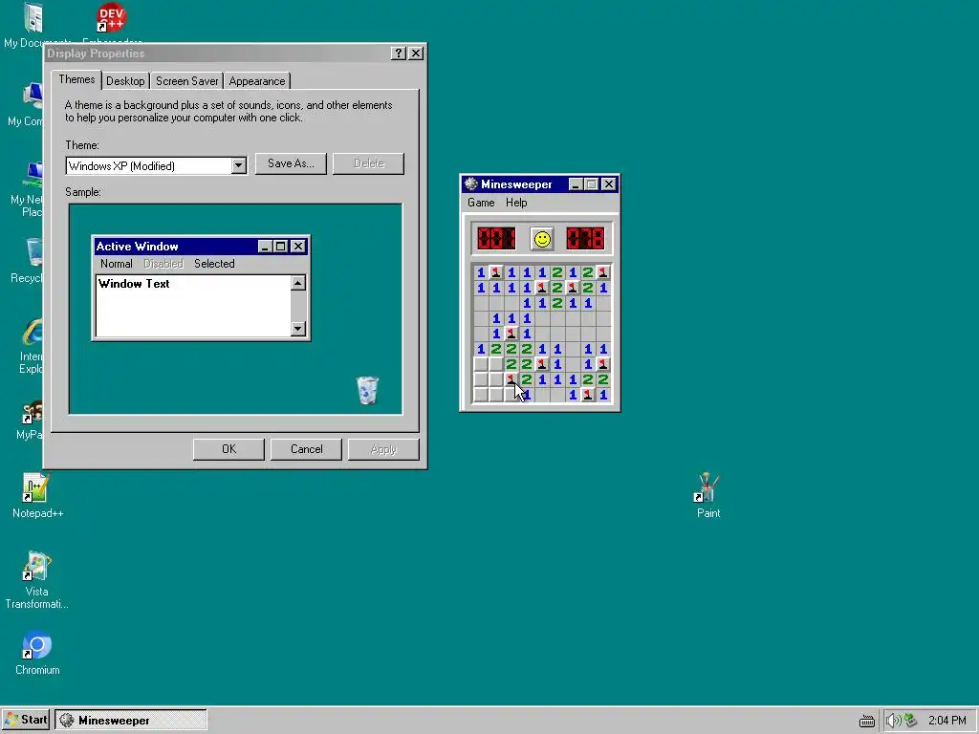This screenshot has height=734, width=979.
Task: Open the Start menu
Action: pos(26,720)
